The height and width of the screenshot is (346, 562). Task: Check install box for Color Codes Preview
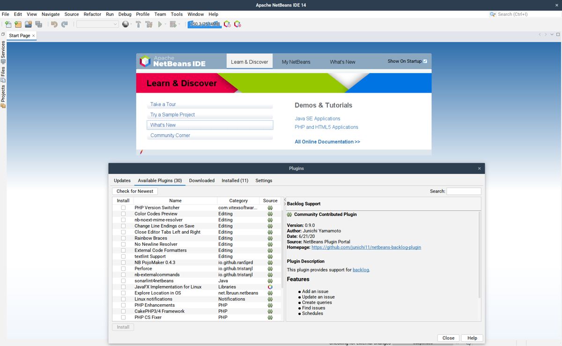(123, 214)
